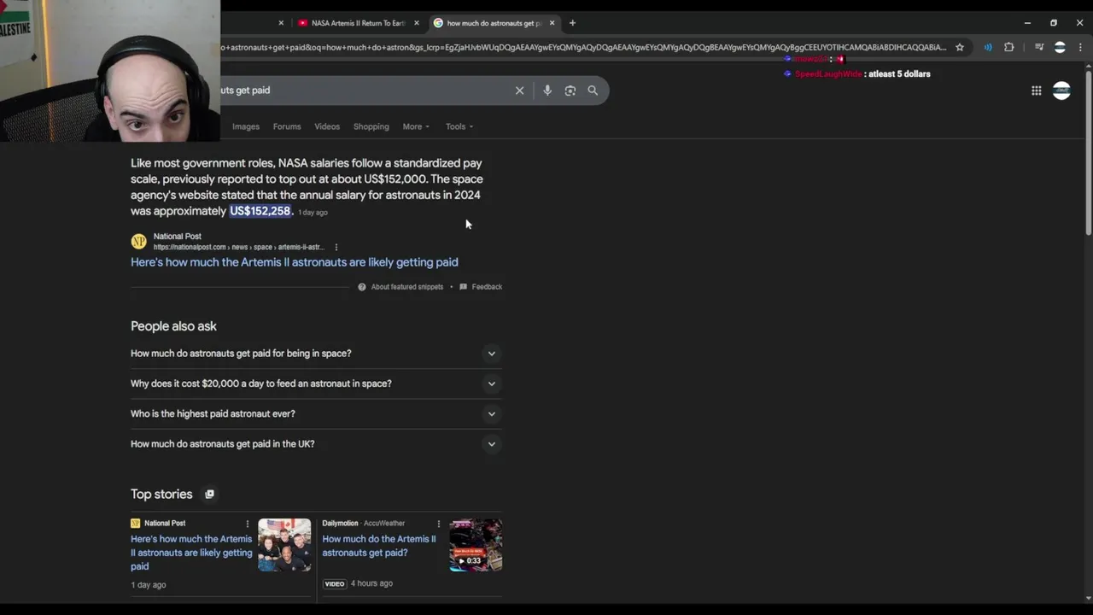Open the More search filters dropdown

[416, 126]
